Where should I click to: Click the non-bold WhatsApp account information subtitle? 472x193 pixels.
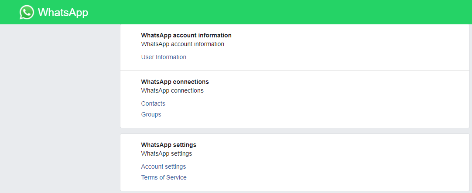click(182, 44)
